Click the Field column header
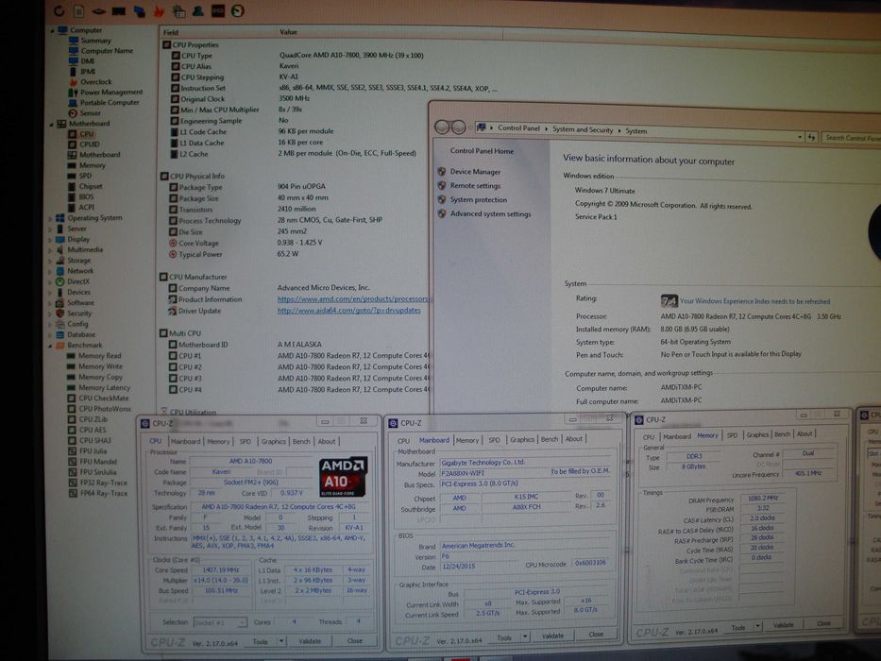Screen dimensions: 881x661 (x=219, y=32)
